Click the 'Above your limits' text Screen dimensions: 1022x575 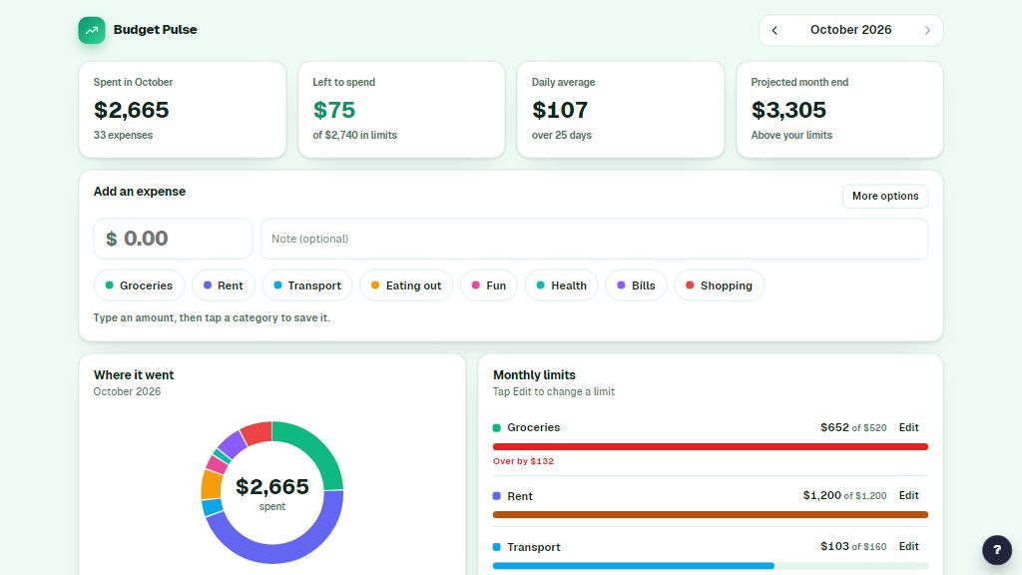tap(791, 135)
